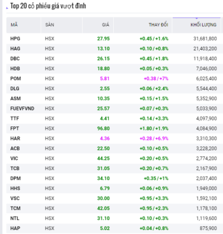The height and width of the screenshot is (234, 223).
Task: Open stock code DPM
Action: (15, 178)
